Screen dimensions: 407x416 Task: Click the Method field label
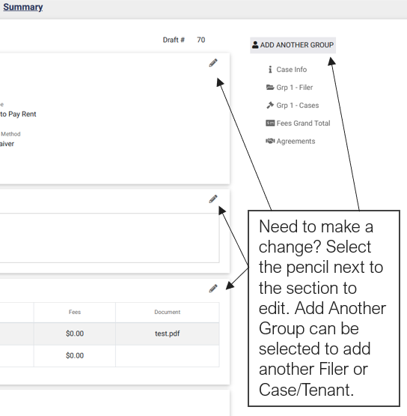(10, 134)
